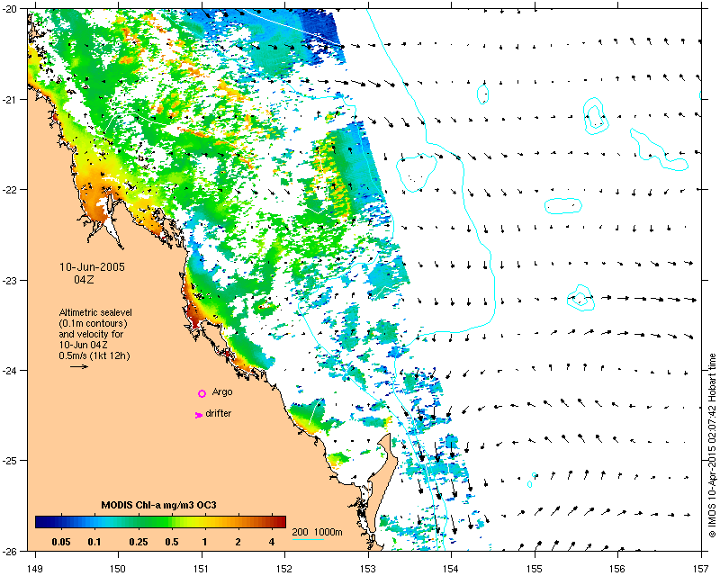
Task: Click the magenta Argo circle marker
Action: [x=202, y=393]
